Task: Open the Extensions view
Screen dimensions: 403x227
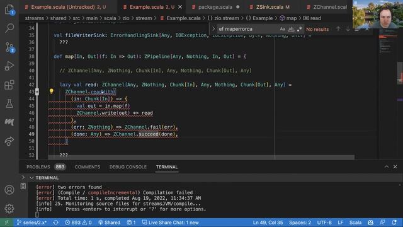Action: pos(9,84)
